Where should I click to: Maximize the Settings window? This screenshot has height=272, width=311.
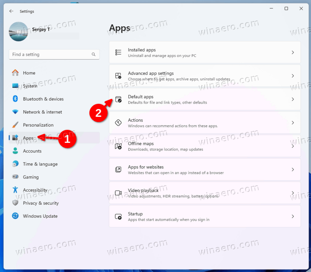tap(286, 8)
